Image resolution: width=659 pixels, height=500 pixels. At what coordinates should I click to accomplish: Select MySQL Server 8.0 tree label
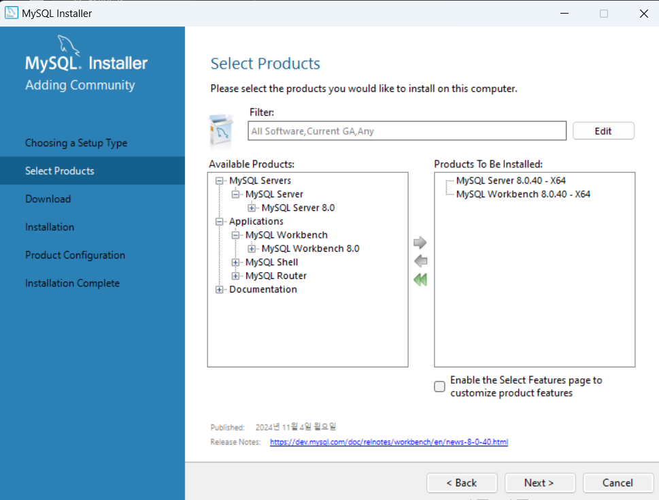click(298, 207)
